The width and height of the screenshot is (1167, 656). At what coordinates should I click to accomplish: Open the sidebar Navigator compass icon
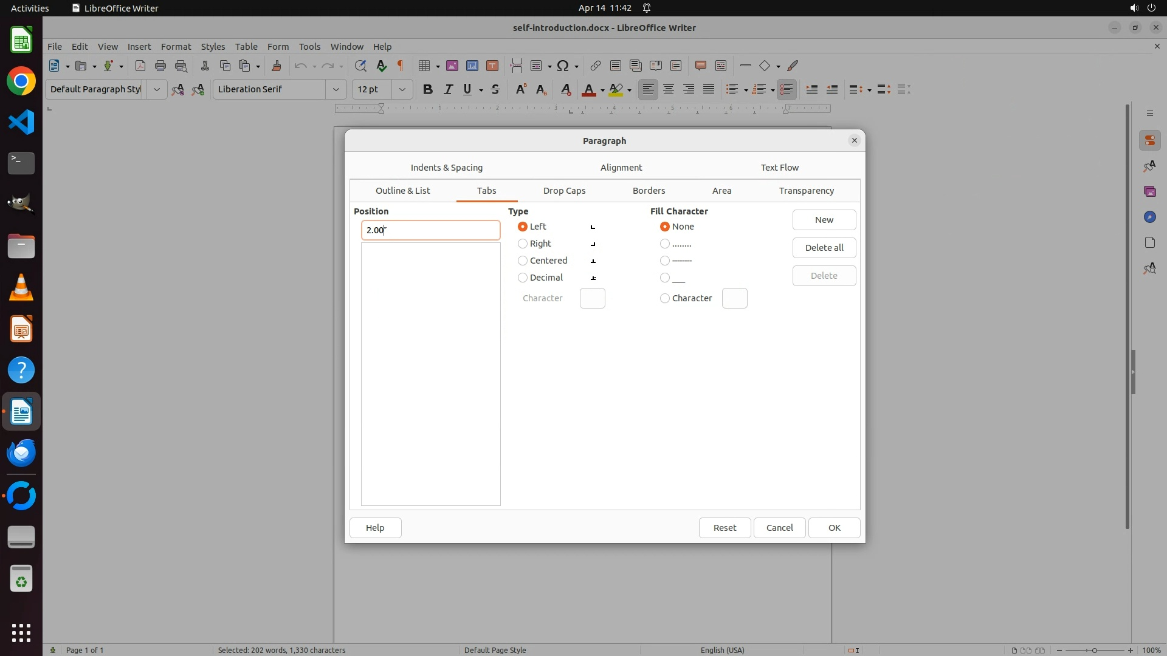point(1149,217)
